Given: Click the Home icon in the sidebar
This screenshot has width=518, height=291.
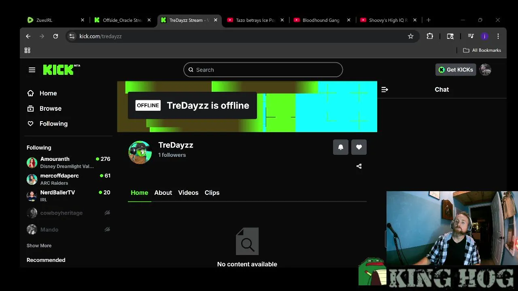Looking at the screenshot, I should coord(30,93).
